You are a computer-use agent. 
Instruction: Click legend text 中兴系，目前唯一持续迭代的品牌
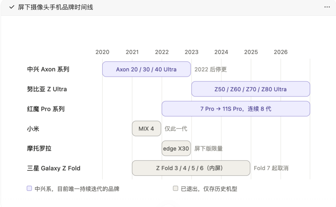click(77, 189)
